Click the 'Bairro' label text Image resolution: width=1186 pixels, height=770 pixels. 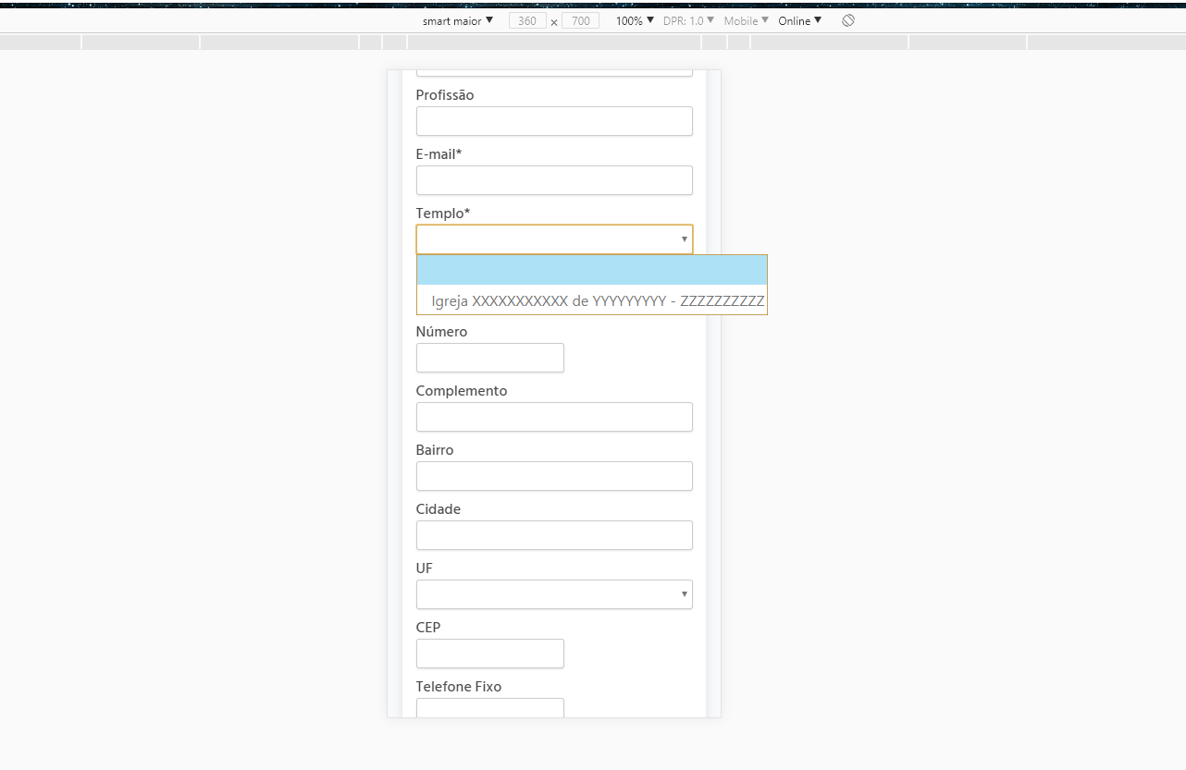tap(435, 450)
